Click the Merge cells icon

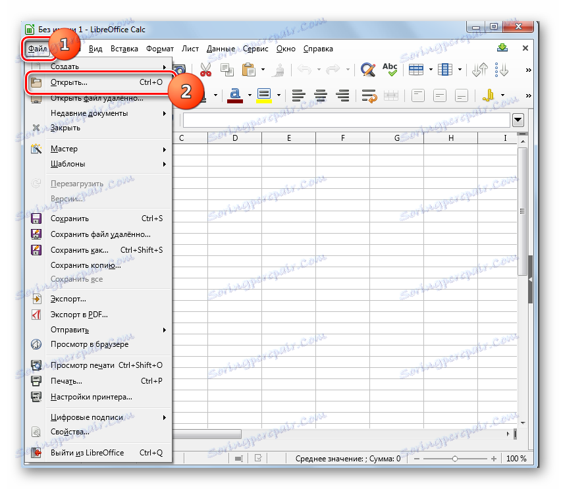391,96
